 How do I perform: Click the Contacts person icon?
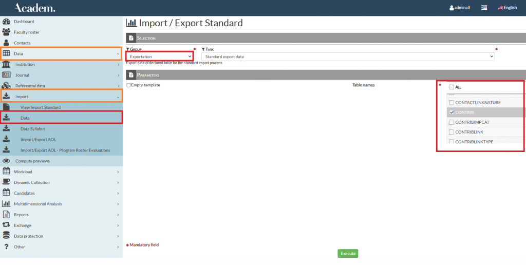click(x=6, y=43)
